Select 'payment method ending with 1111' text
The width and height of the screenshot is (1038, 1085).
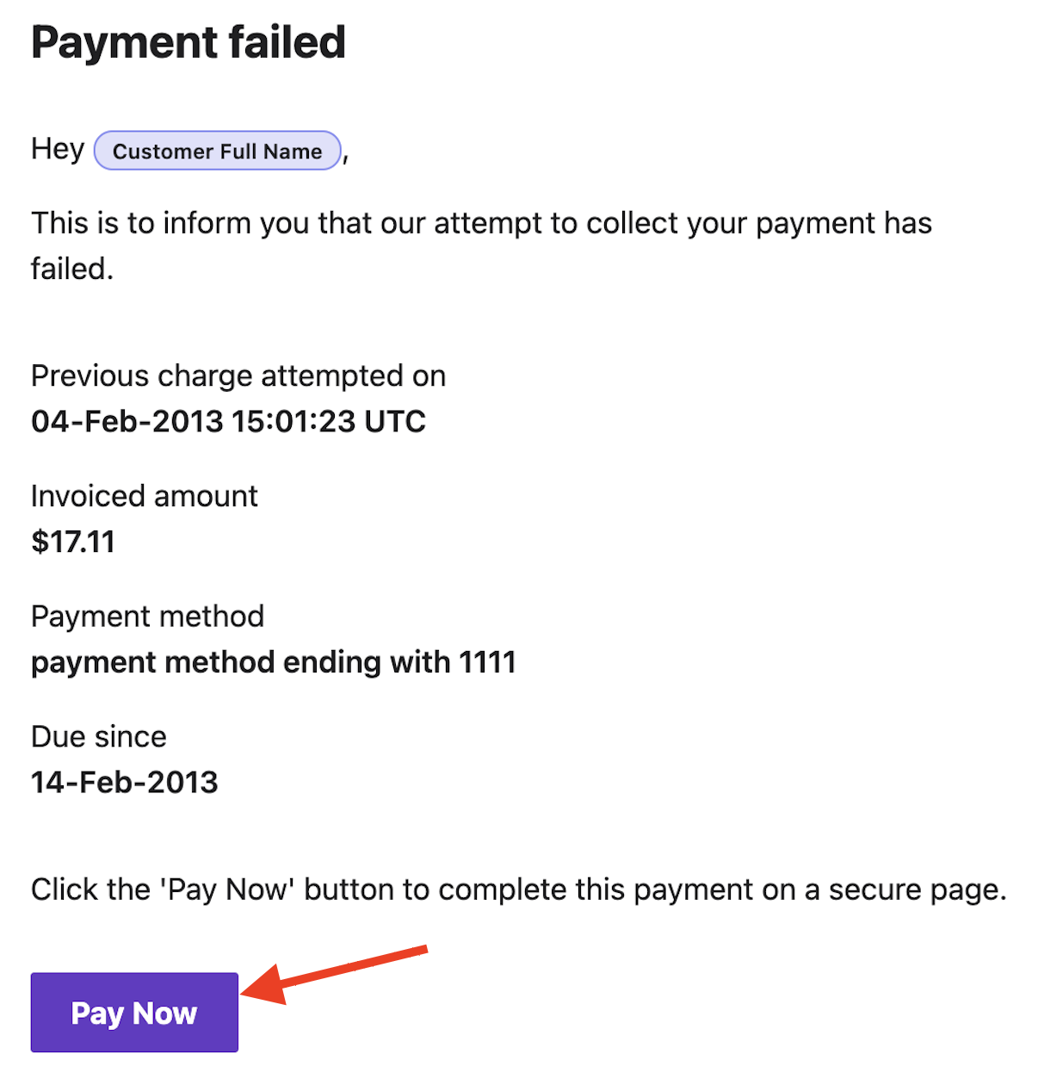tap(274, 662)
